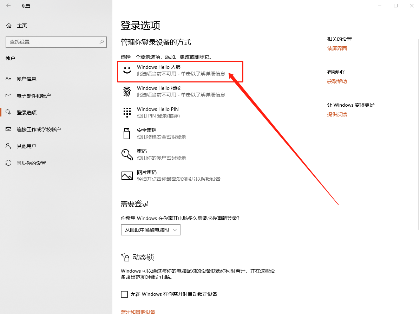Click the Windows Hello PIN keypad icon
The image size is (420, 314).
point(127,112)
